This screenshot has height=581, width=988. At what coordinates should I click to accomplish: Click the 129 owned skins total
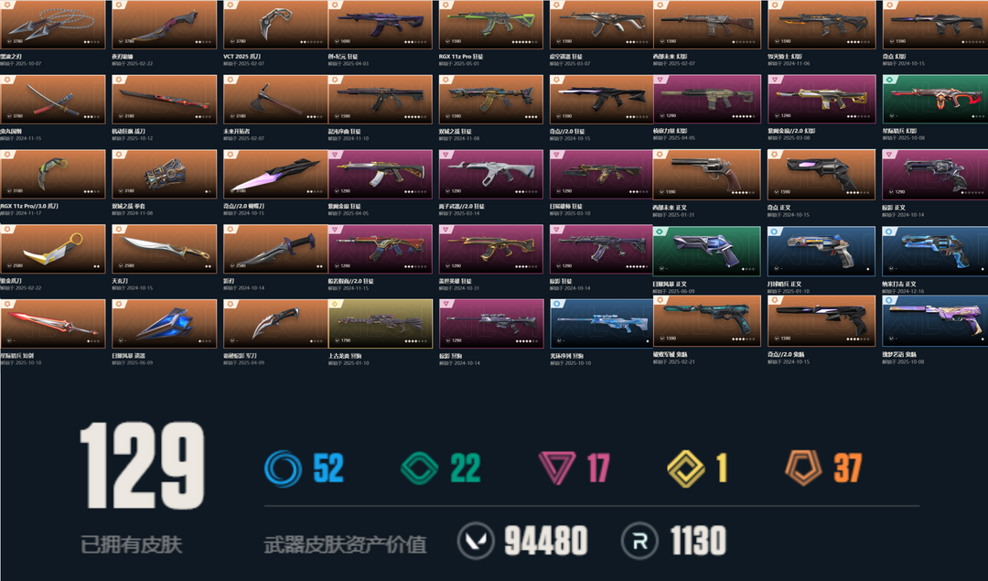pyautogui.click(x=143, y=465)
